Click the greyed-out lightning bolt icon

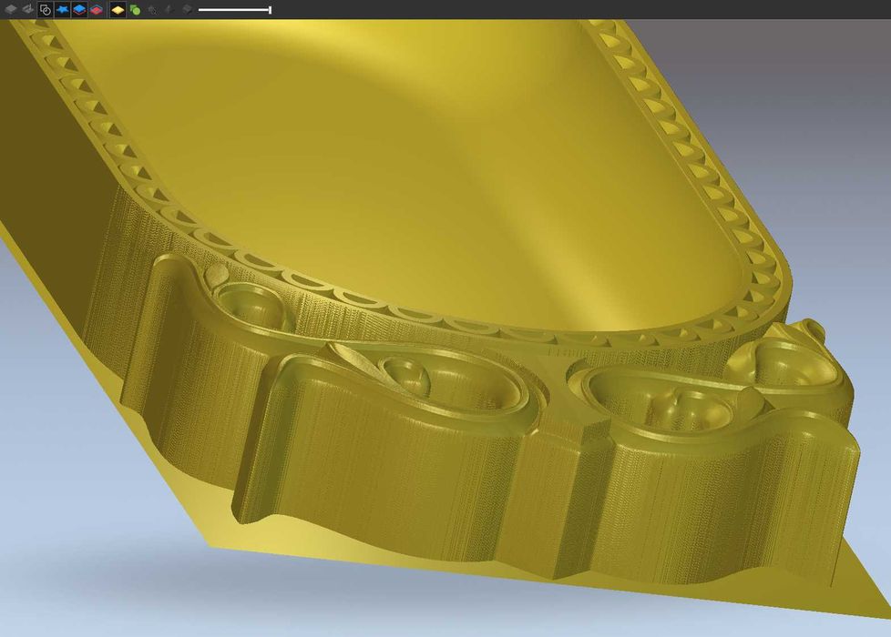point(169,10)
